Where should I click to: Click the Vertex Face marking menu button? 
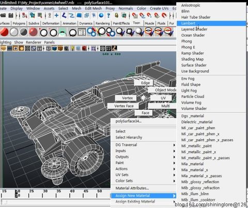(x=123, y=106)
